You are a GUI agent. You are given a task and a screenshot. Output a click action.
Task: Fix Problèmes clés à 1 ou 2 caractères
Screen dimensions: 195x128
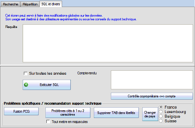click(68, 113)
